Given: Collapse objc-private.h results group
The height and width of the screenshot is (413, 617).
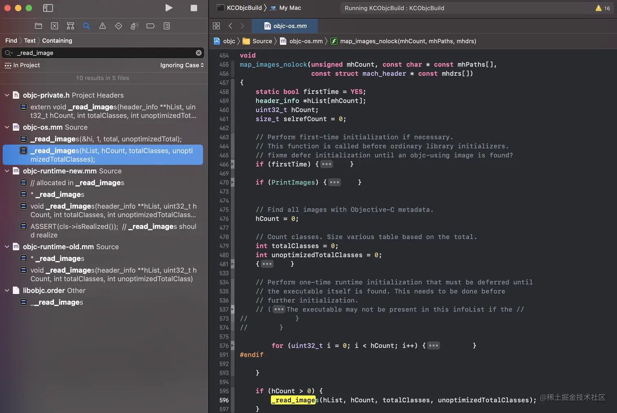Looking at the screenshot, I should pyautogui.click(x=7, y=95).
